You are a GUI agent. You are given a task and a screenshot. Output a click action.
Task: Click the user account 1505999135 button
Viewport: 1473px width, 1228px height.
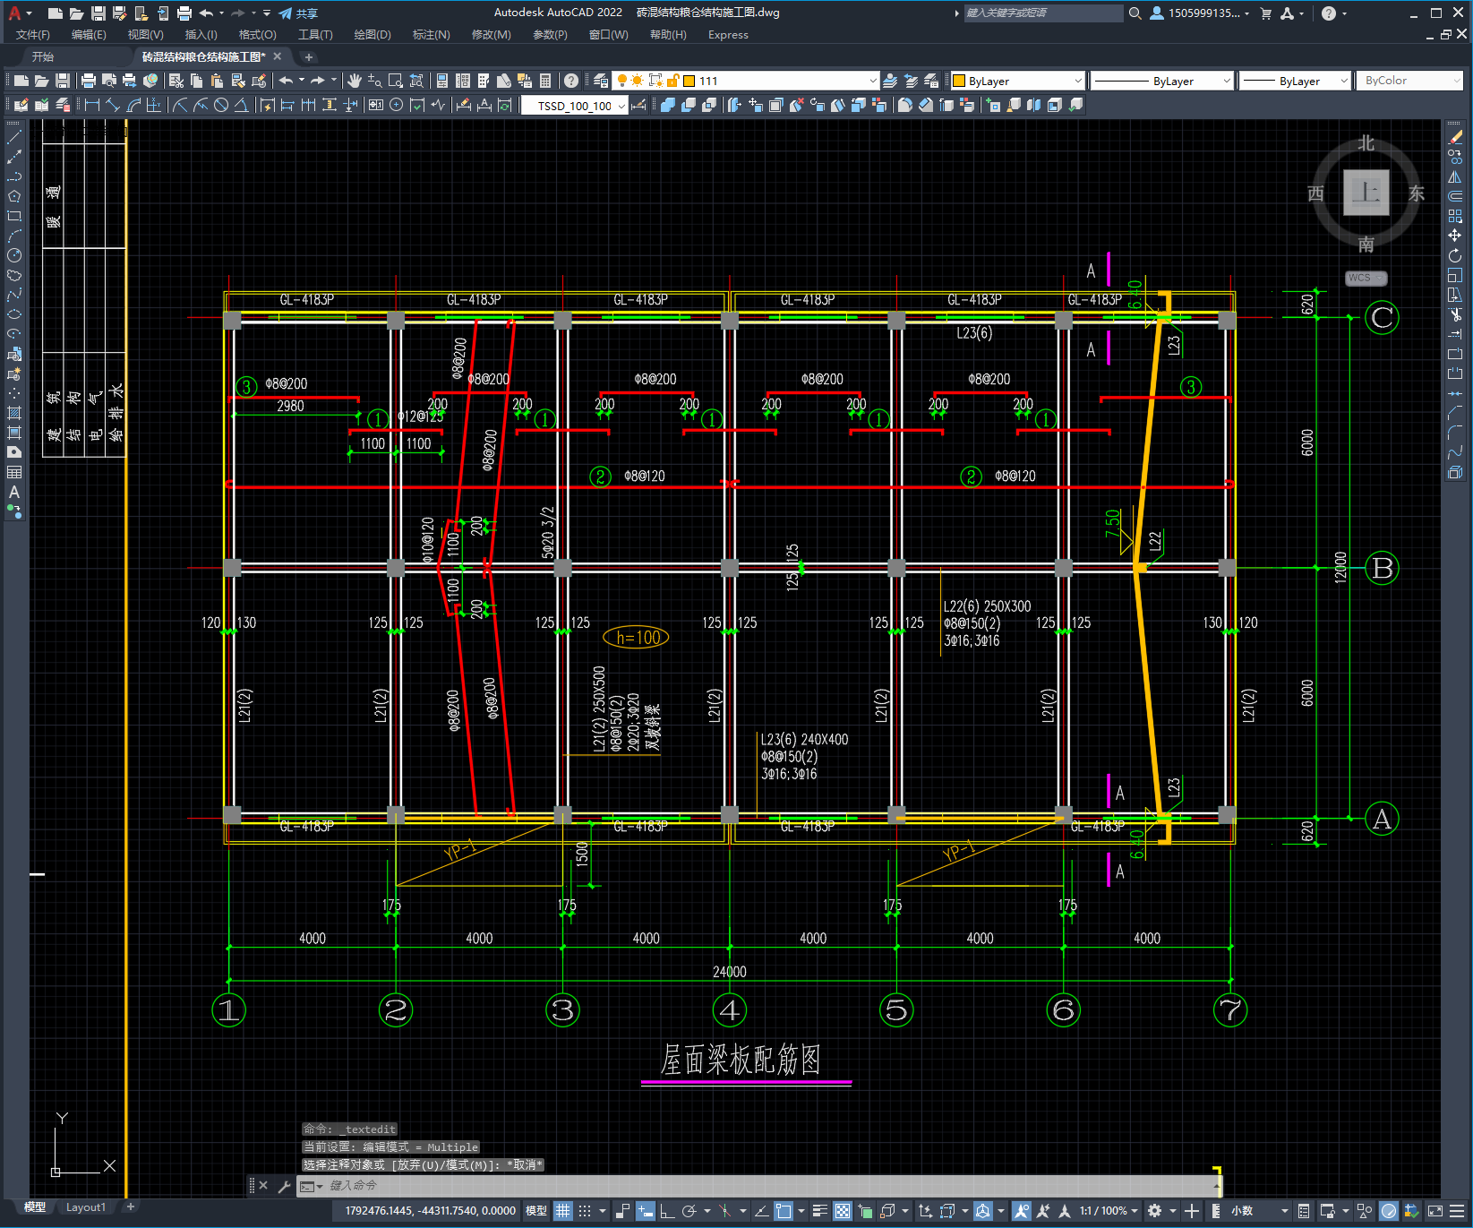click(1199, 13)
